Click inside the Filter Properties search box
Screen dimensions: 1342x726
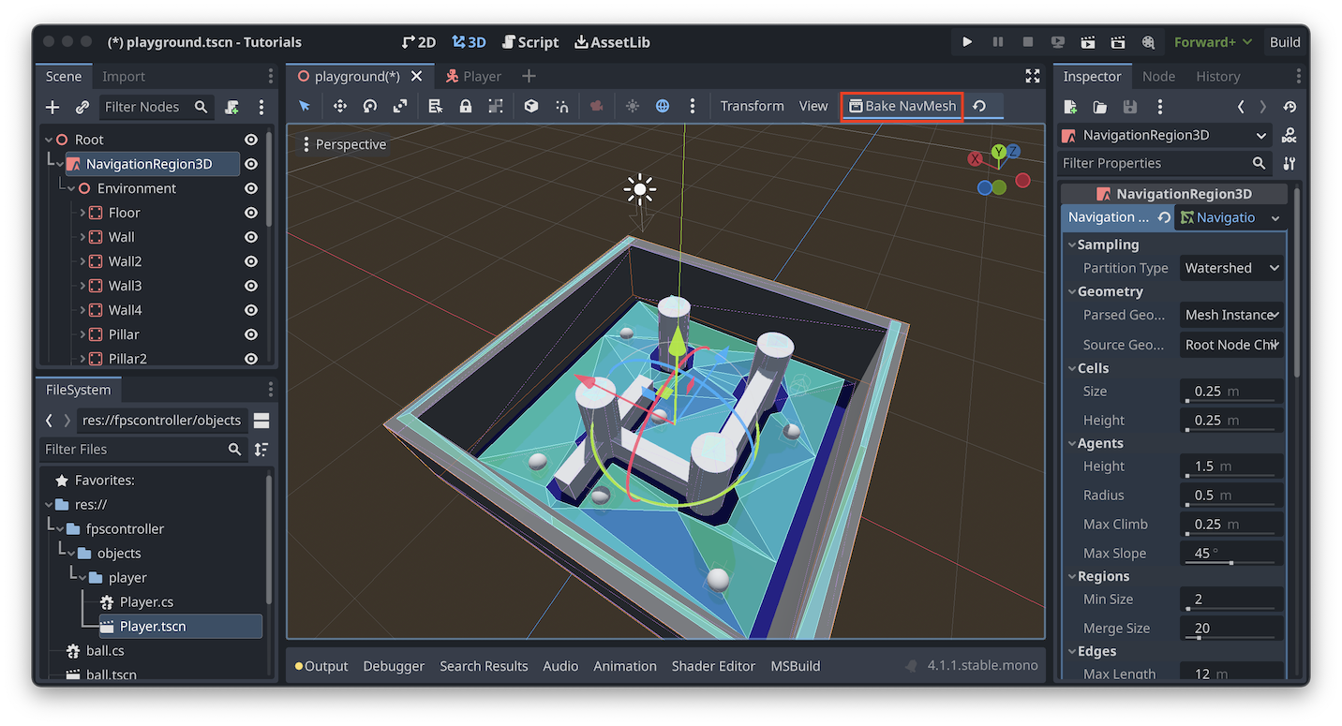1162,163
